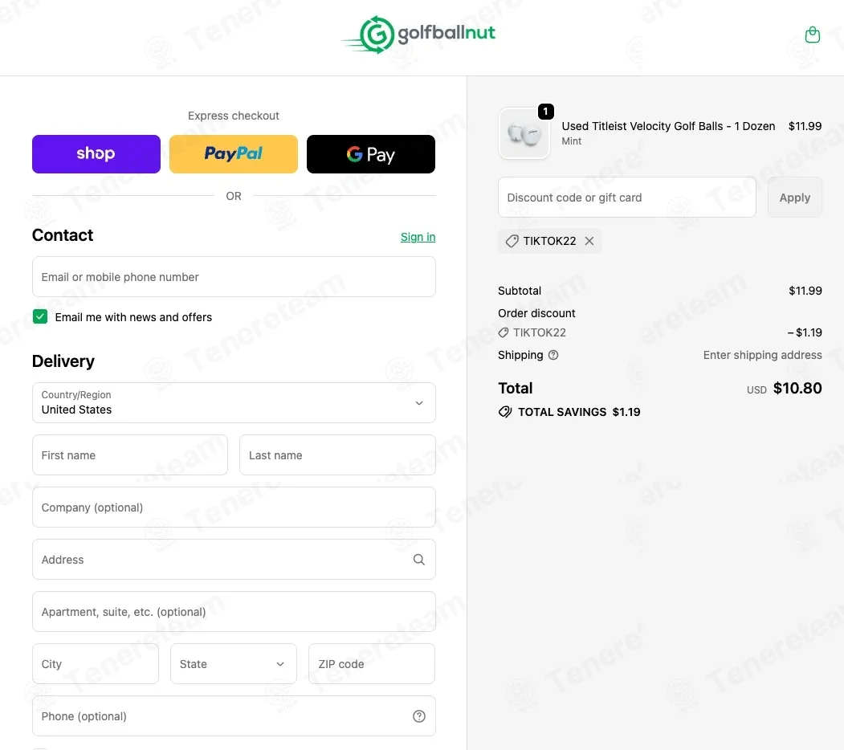The height and width of the screenshot is (750, 844).
Task: Click the address search magnifier icon
Action: click(x=418, y=560)
